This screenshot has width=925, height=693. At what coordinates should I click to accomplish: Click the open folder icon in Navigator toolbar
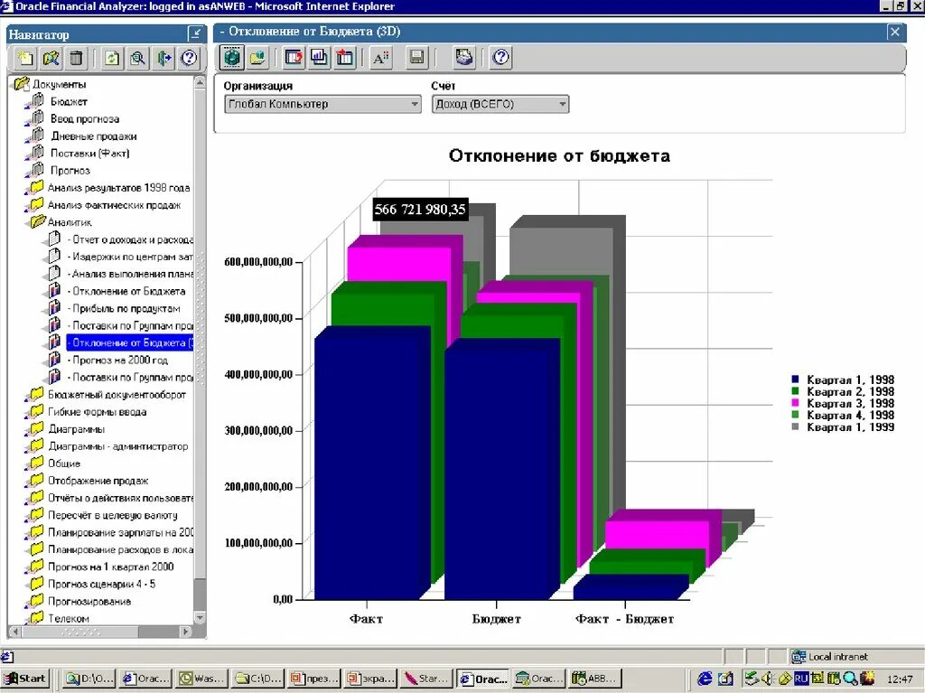tap(51, 58)
